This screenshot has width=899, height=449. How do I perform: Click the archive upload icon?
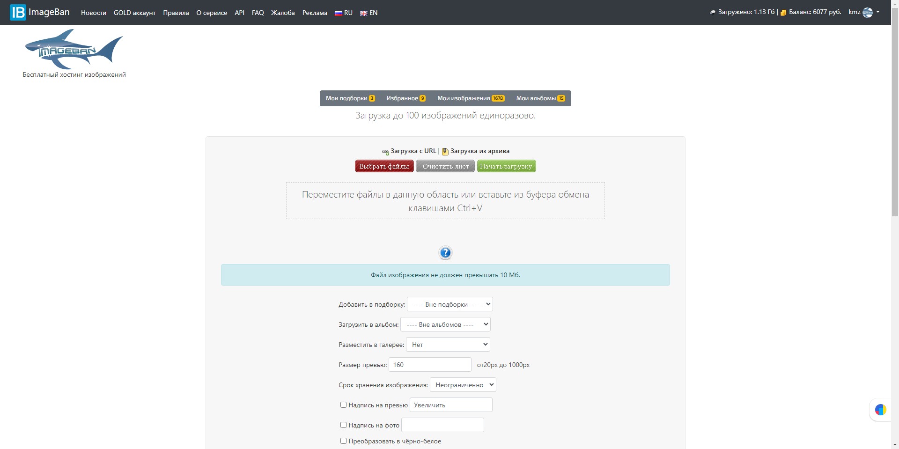(445, 151)
